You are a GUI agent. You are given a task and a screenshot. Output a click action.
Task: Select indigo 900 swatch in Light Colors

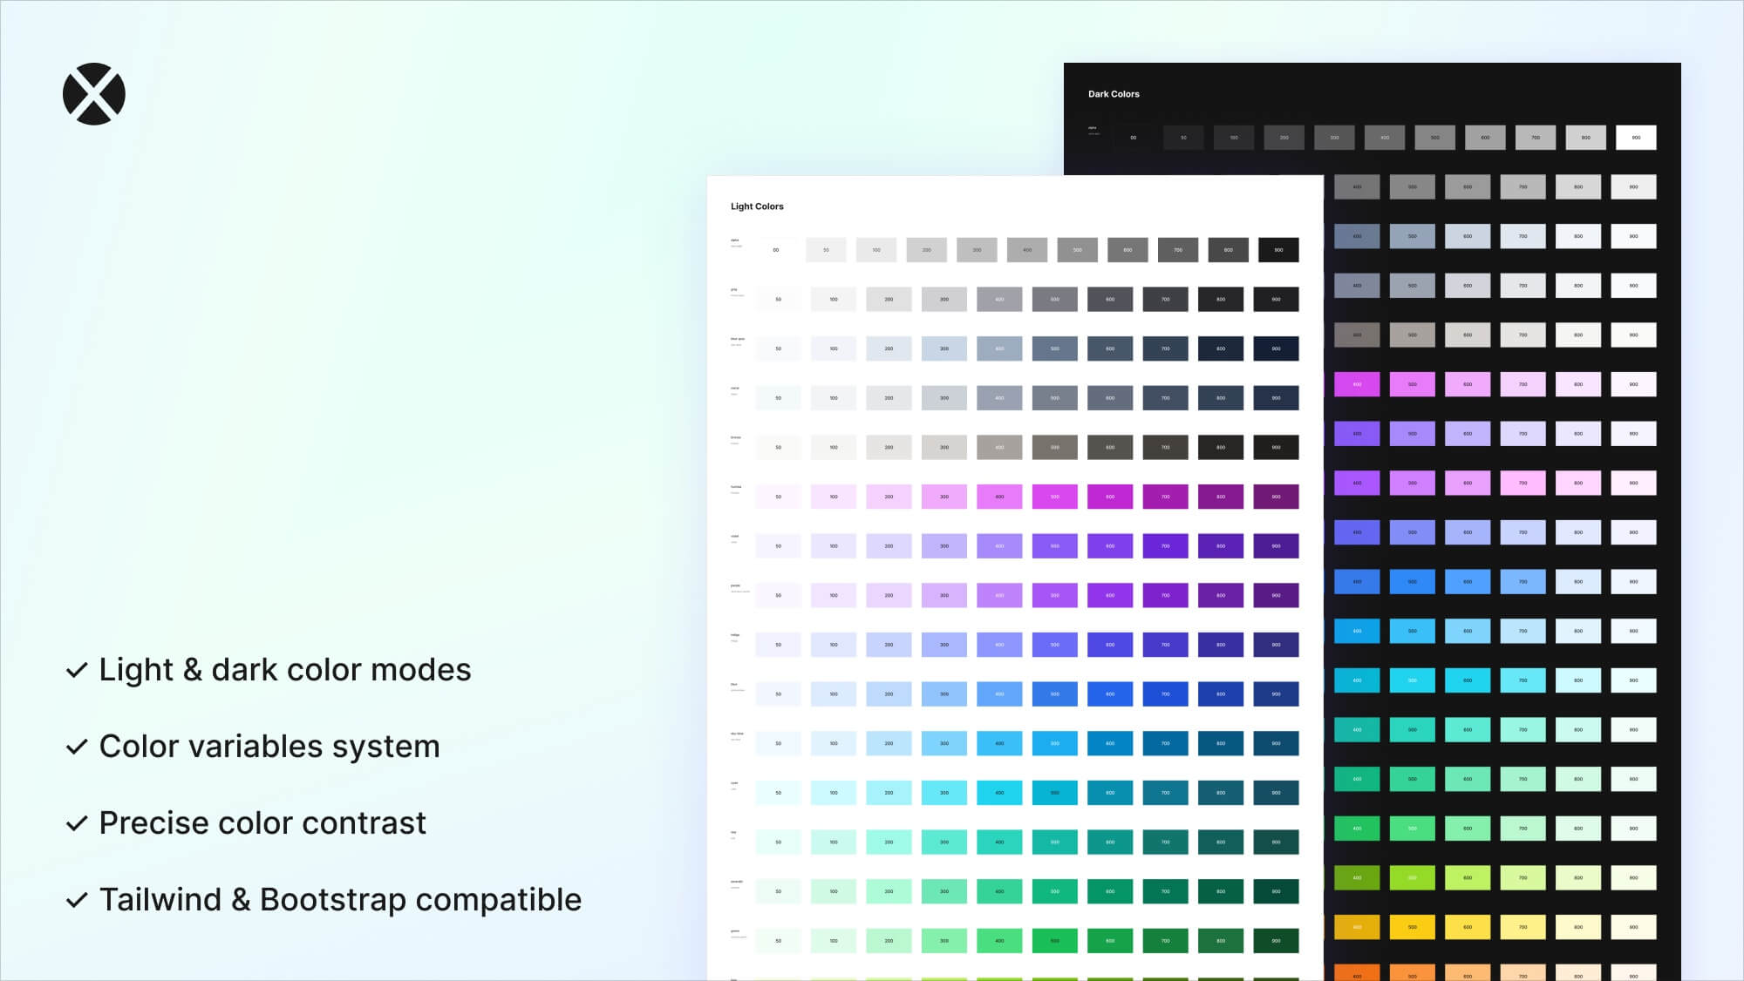point(1276,645)
